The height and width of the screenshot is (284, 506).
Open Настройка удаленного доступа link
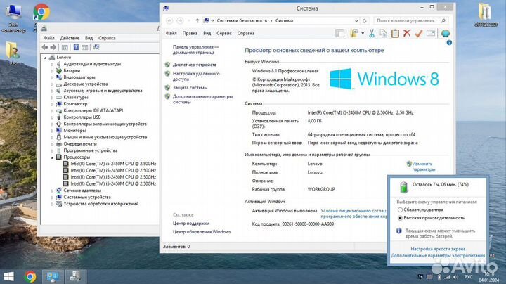pos(196,76)
